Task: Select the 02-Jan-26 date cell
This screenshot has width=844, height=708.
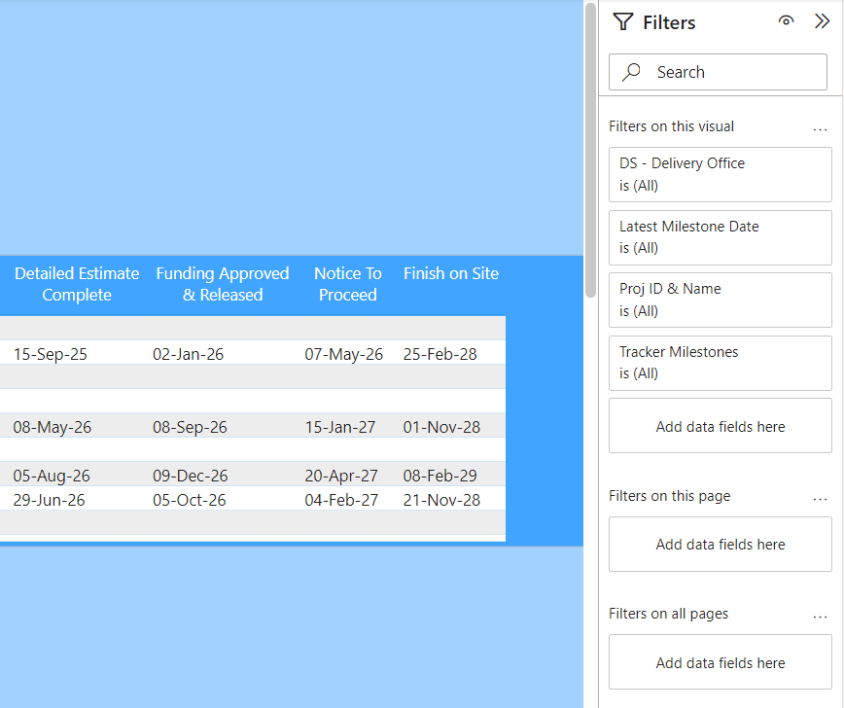Action: click(x=188, y=354)
